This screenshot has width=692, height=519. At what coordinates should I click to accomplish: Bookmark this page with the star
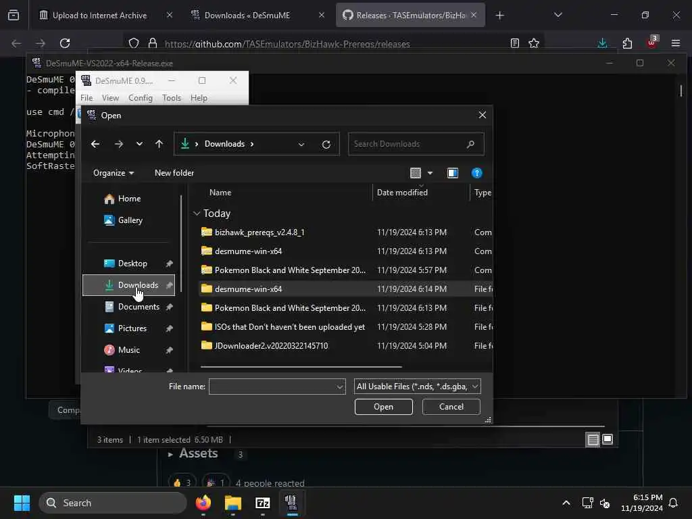click(534, 43)
